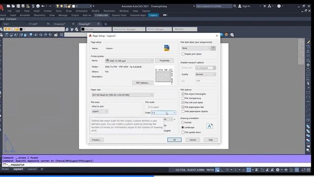Enable Display plot styles checkbox
Screen dimensions: 314x177
[x=183, y=54]
